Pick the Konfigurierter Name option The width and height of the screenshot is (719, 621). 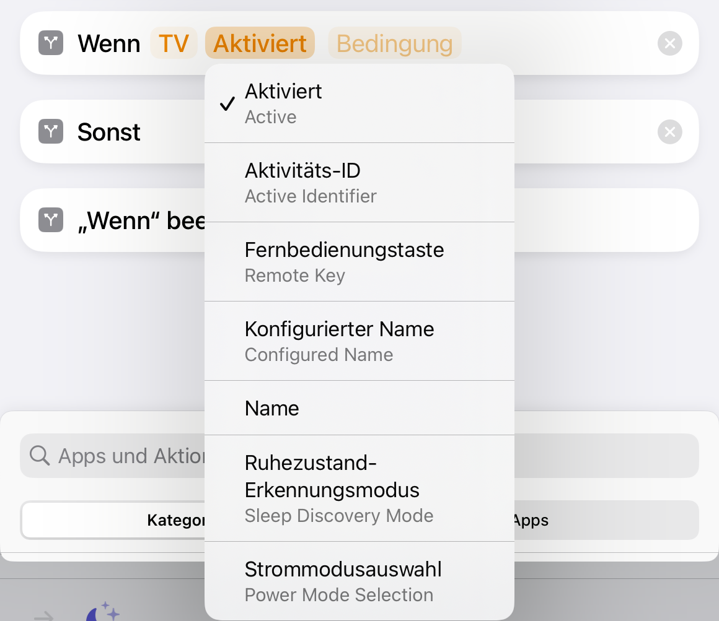pos(359,341)
